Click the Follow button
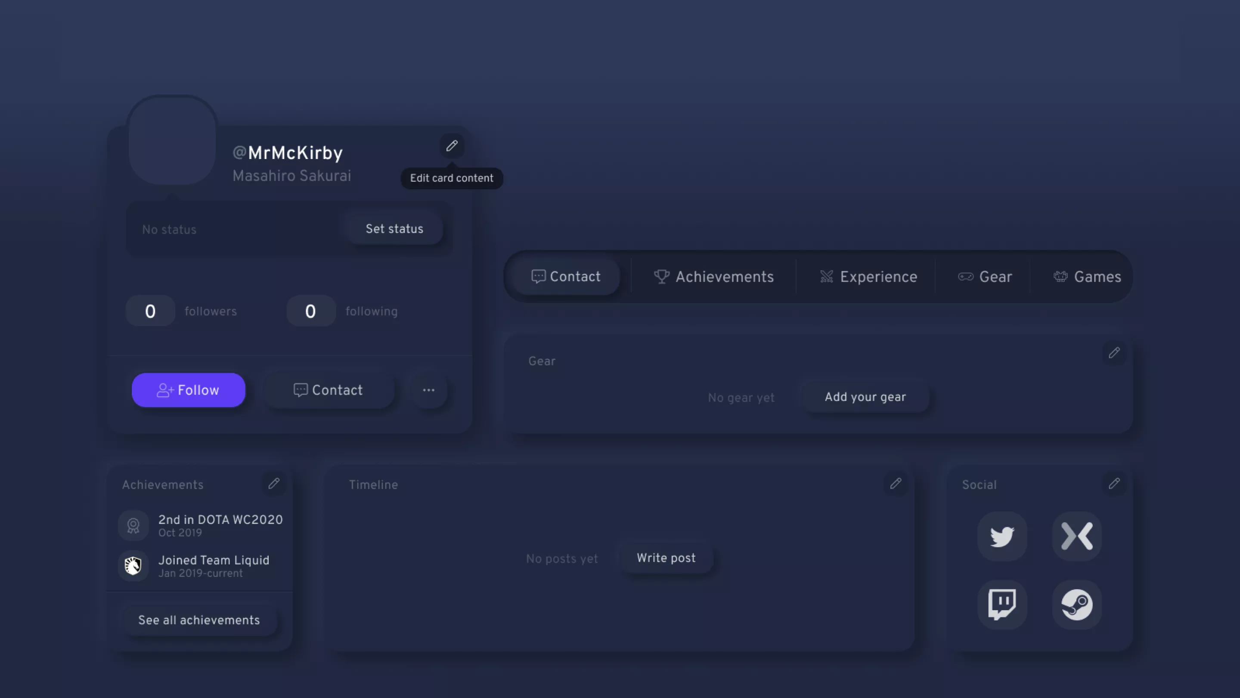The image size is (1240, 698). [x=188, y=390]
